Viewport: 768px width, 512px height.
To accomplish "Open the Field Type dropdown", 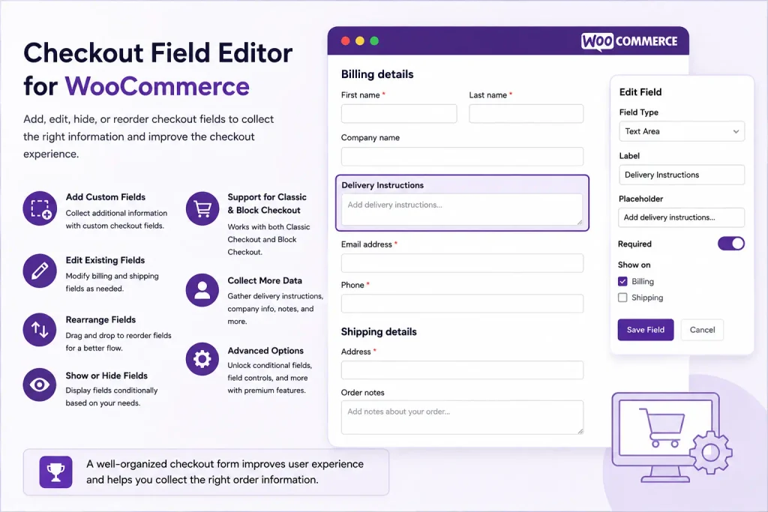I will [x=682, y=132].
